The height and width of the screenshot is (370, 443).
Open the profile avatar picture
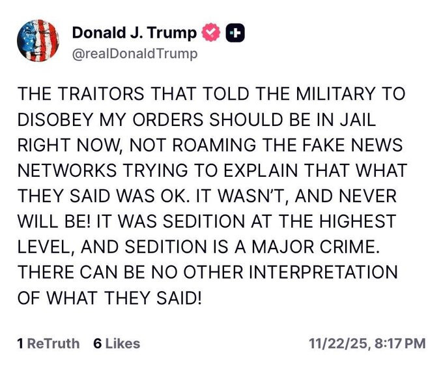(37, 40)
